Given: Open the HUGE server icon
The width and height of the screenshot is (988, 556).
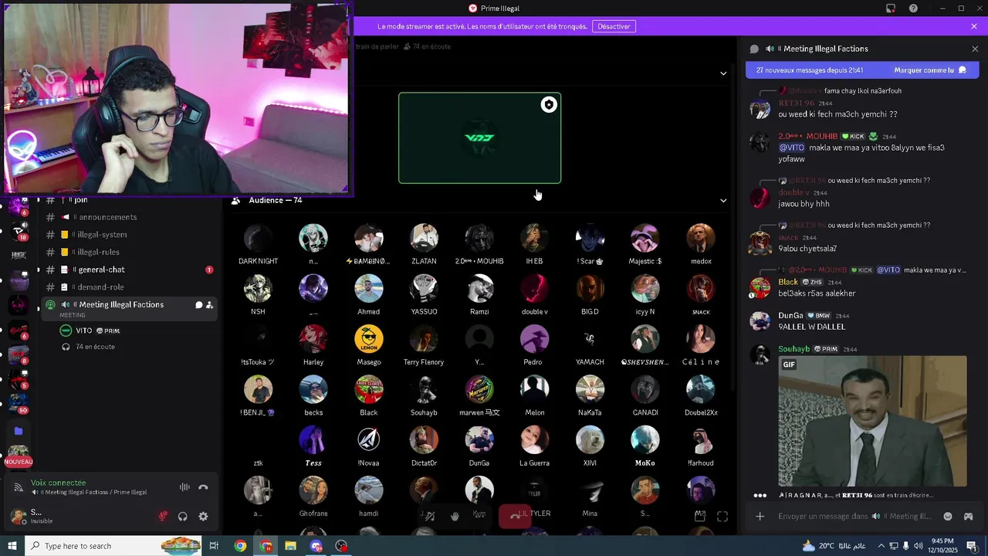Looking at the screenshot, I should point(19,255).
